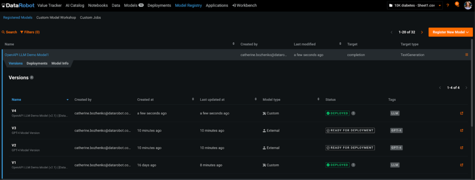Viewport: 475px width, 180px height.
Task: Click the versions count badge next to Versions
Action: point(32,77)
